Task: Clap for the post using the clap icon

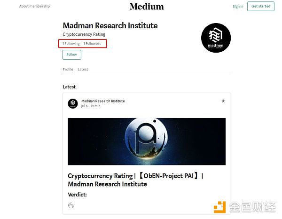Action: click(71, 205)
